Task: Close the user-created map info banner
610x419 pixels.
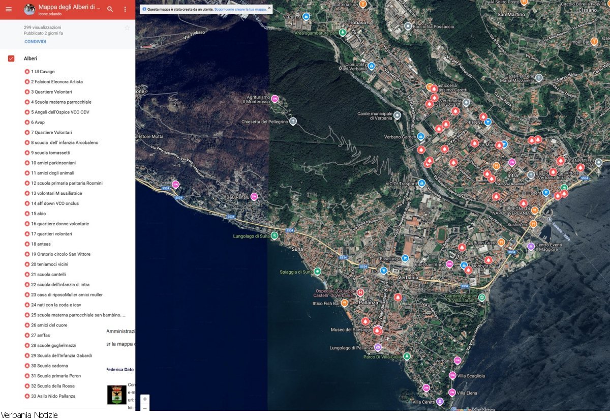Action: [x=269, y=9]
